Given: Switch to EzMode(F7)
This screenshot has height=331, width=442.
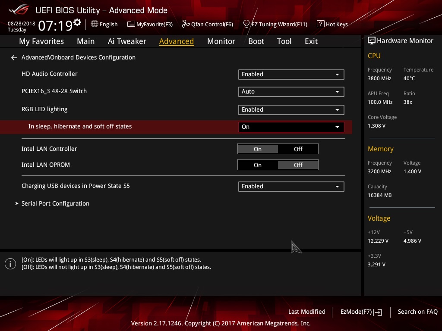Looking at the screenshot, I should click(361, 312).
